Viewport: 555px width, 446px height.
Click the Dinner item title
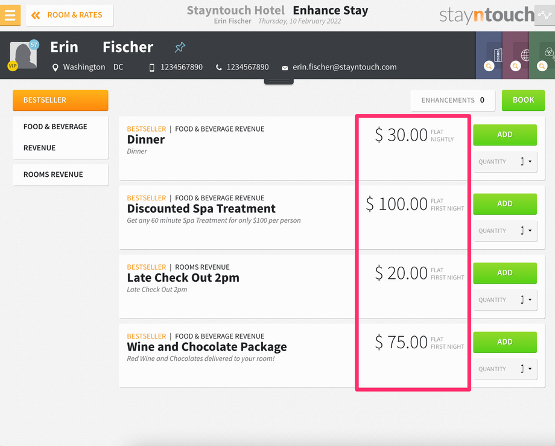point(146,139)
